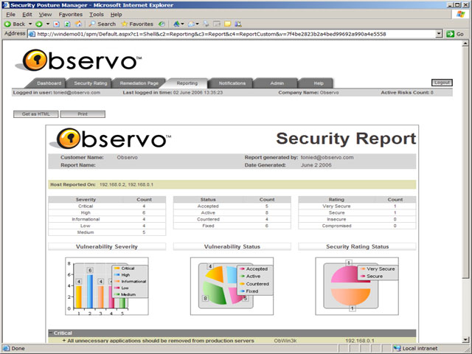Click the Observo logo inside the report
The height and width of the screenshot is (354, 472).
click(x=110, y=139)
